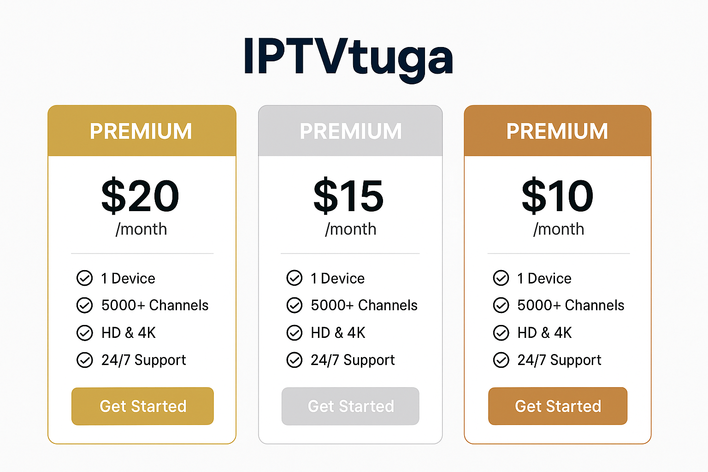Click the 24/7 Support checkmark in the $15 plan
The width and height of the screenshot is (708, 472).
pos(295,360)
